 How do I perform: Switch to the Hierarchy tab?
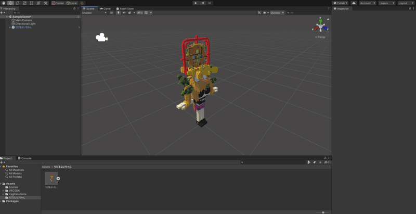8,8
